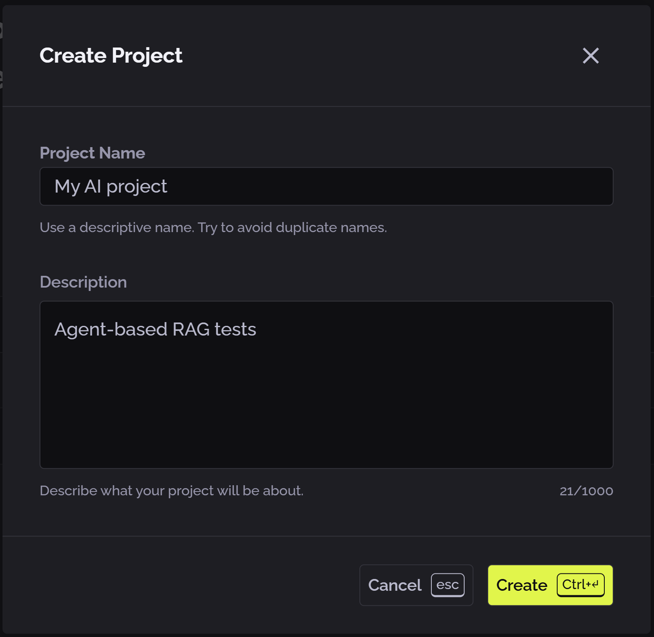Screen dimensions: 654x637
Task: Click the 'Description' field label
Action: 83,282
